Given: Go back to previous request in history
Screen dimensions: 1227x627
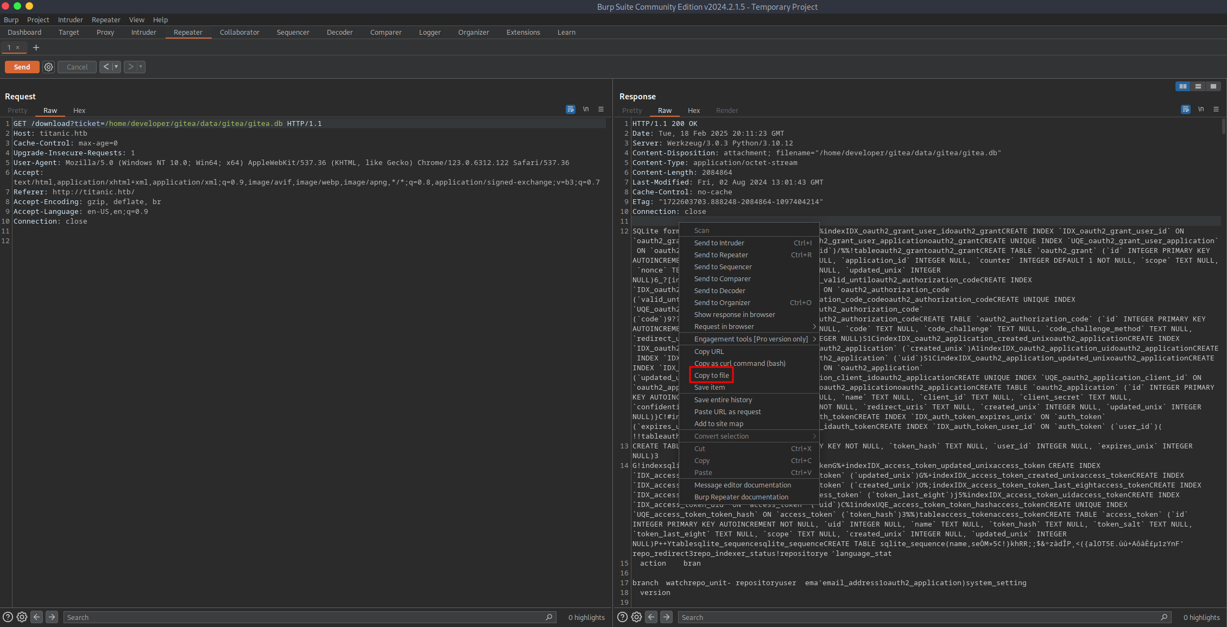Looking at the screenshot, I should pyautogui.click(x=106, y=67).
